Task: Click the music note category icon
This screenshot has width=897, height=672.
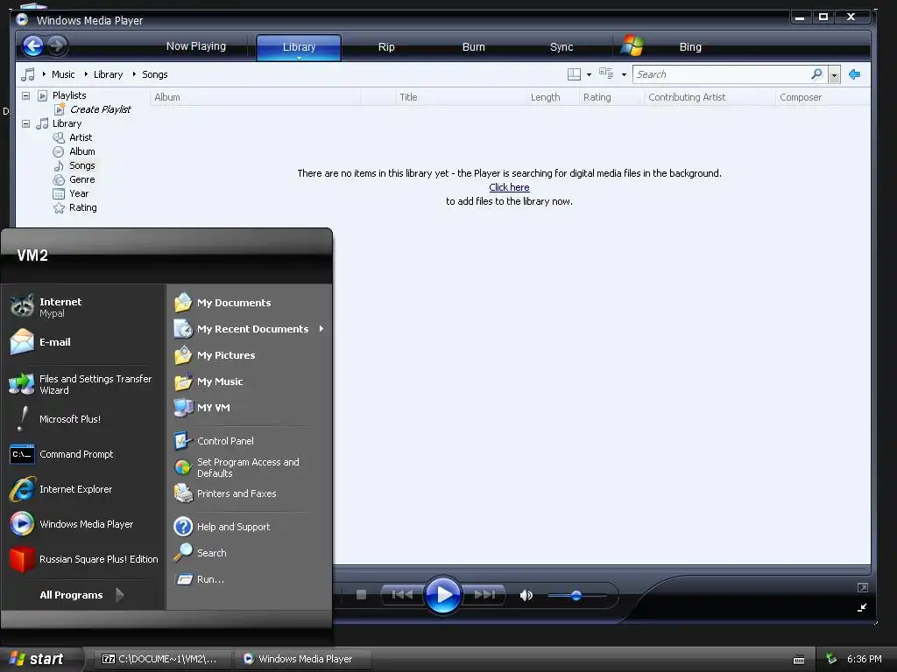Action: [27, 74]
